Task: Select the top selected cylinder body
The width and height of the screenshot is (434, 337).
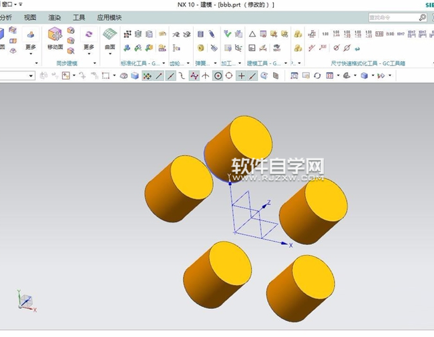Action: pyautogui.click(x=238, y=149)
